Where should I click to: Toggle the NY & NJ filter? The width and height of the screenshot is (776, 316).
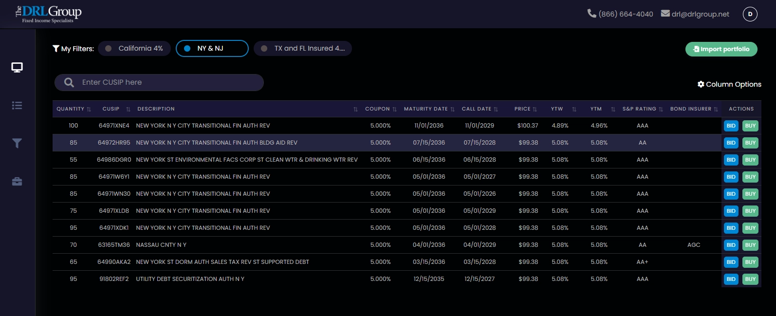pos(212,49)
